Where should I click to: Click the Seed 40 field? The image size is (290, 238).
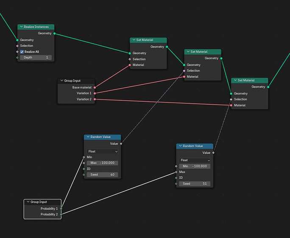[x=102, y=174]
